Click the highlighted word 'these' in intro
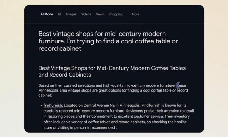The width and height of the screenshot is (228, 137). (181, 85)
